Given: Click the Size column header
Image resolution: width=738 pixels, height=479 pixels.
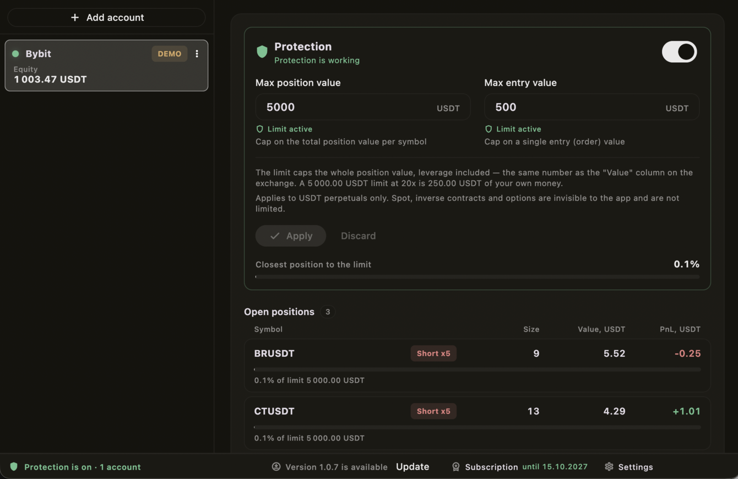Looking at the screenshot, I should (x=531, y=329).
